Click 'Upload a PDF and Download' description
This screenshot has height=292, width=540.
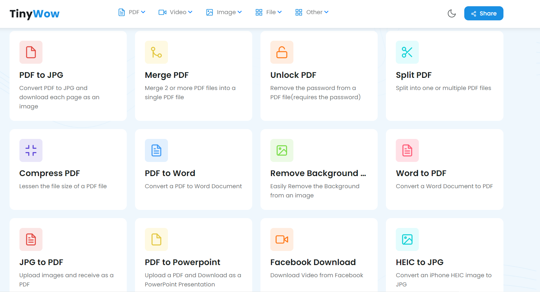pos(193,280)
